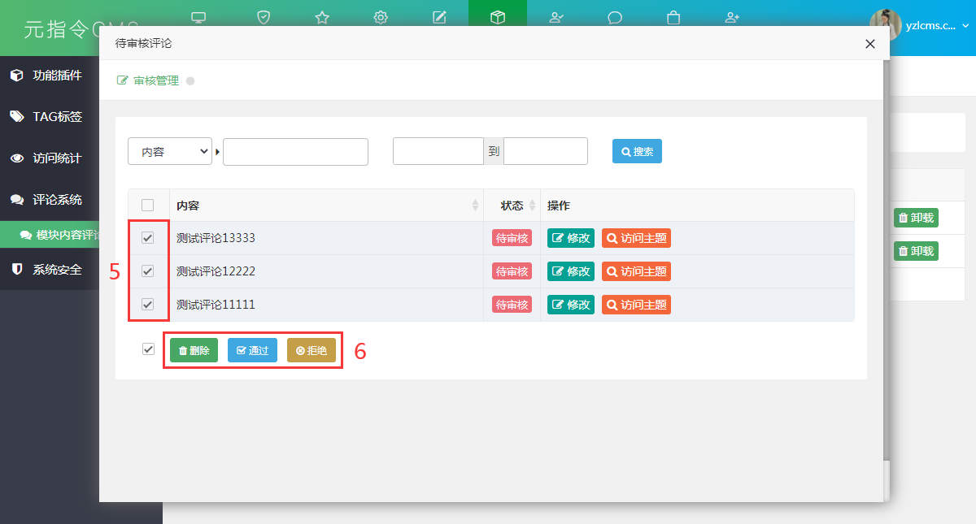The height and width of the screenshot is (524, 976).
Task: Open the star icon in top navigation
Action: pos(322,17)
